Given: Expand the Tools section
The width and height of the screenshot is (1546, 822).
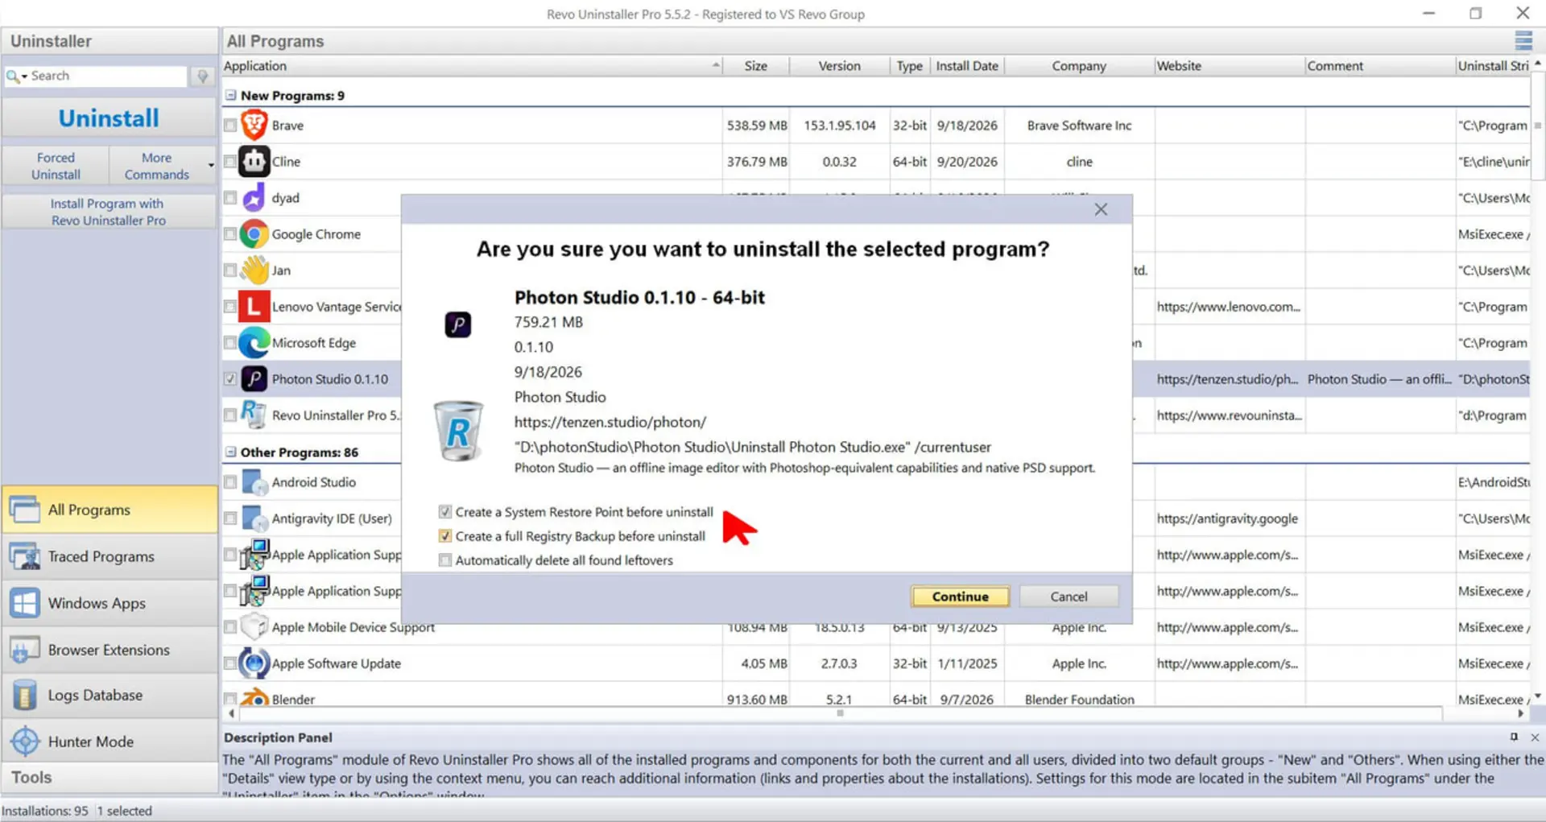Looking at the screenshot, I should coord(110,778).
